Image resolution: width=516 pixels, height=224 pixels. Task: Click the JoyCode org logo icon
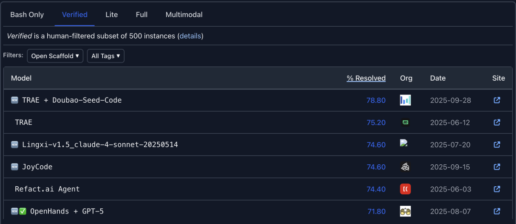pyautogui.click(x=405, y=167)
